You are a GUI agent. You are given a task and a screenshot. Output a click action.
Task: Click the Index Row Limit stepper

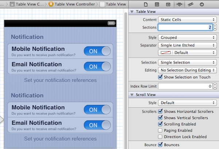pos(215,87)
